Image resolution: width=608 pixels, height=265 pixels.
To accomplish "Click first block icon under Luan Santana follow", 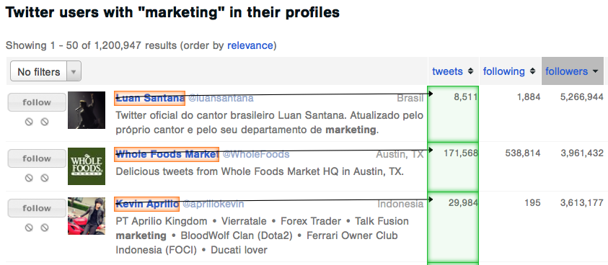I will pyautogui.click(x=29, y=122).
